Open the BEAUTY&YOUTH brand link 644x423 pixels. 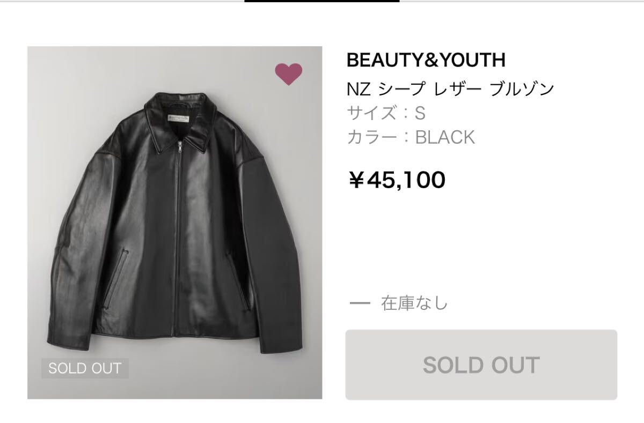point(426,60)
